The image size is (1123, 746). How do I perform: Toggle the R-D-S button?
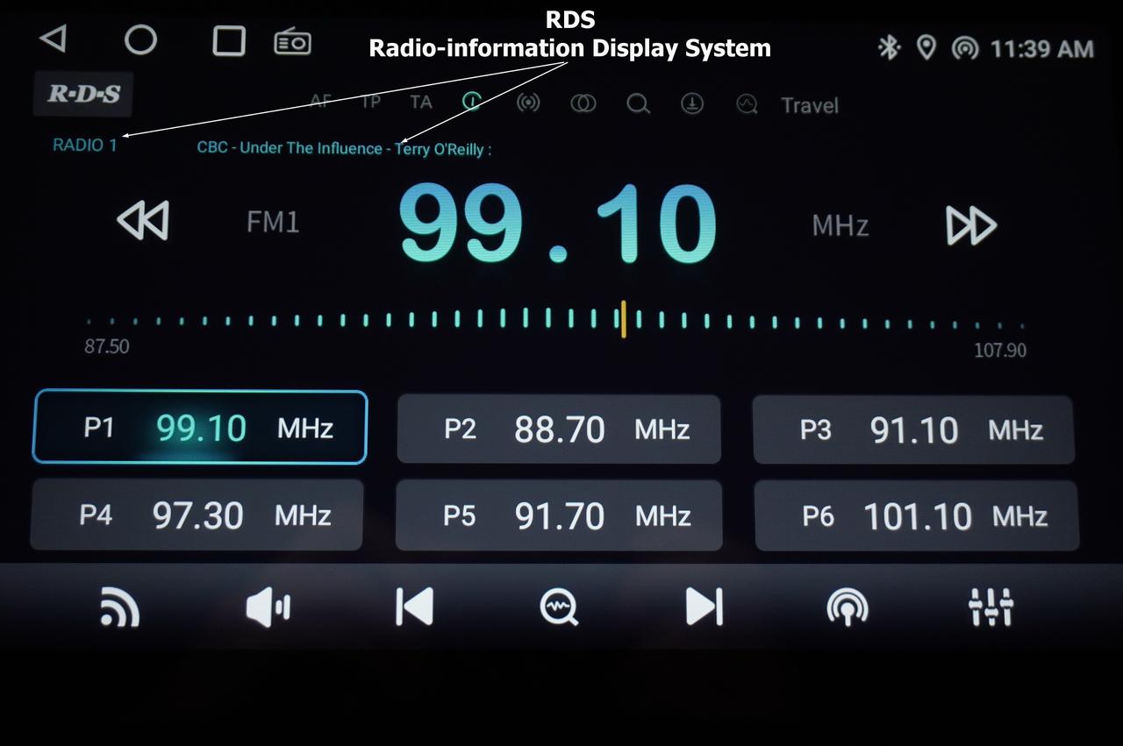click(83, 94)
